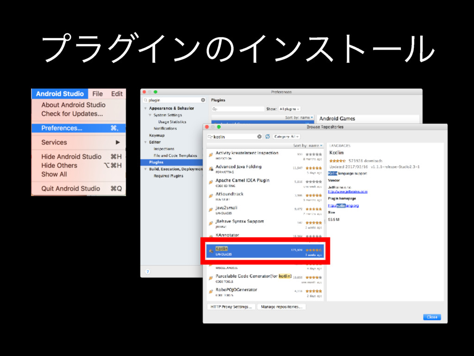Select Advanced Java Folding plugin

point(265,169)
